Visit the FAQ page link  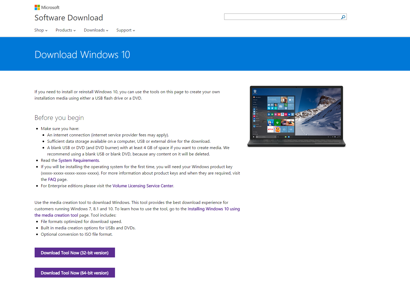(x=52, y=180)
